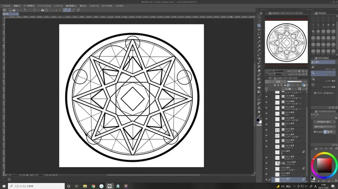Click the Open file icon in command bar
338x189 pixels.
(x=14, y=10)
